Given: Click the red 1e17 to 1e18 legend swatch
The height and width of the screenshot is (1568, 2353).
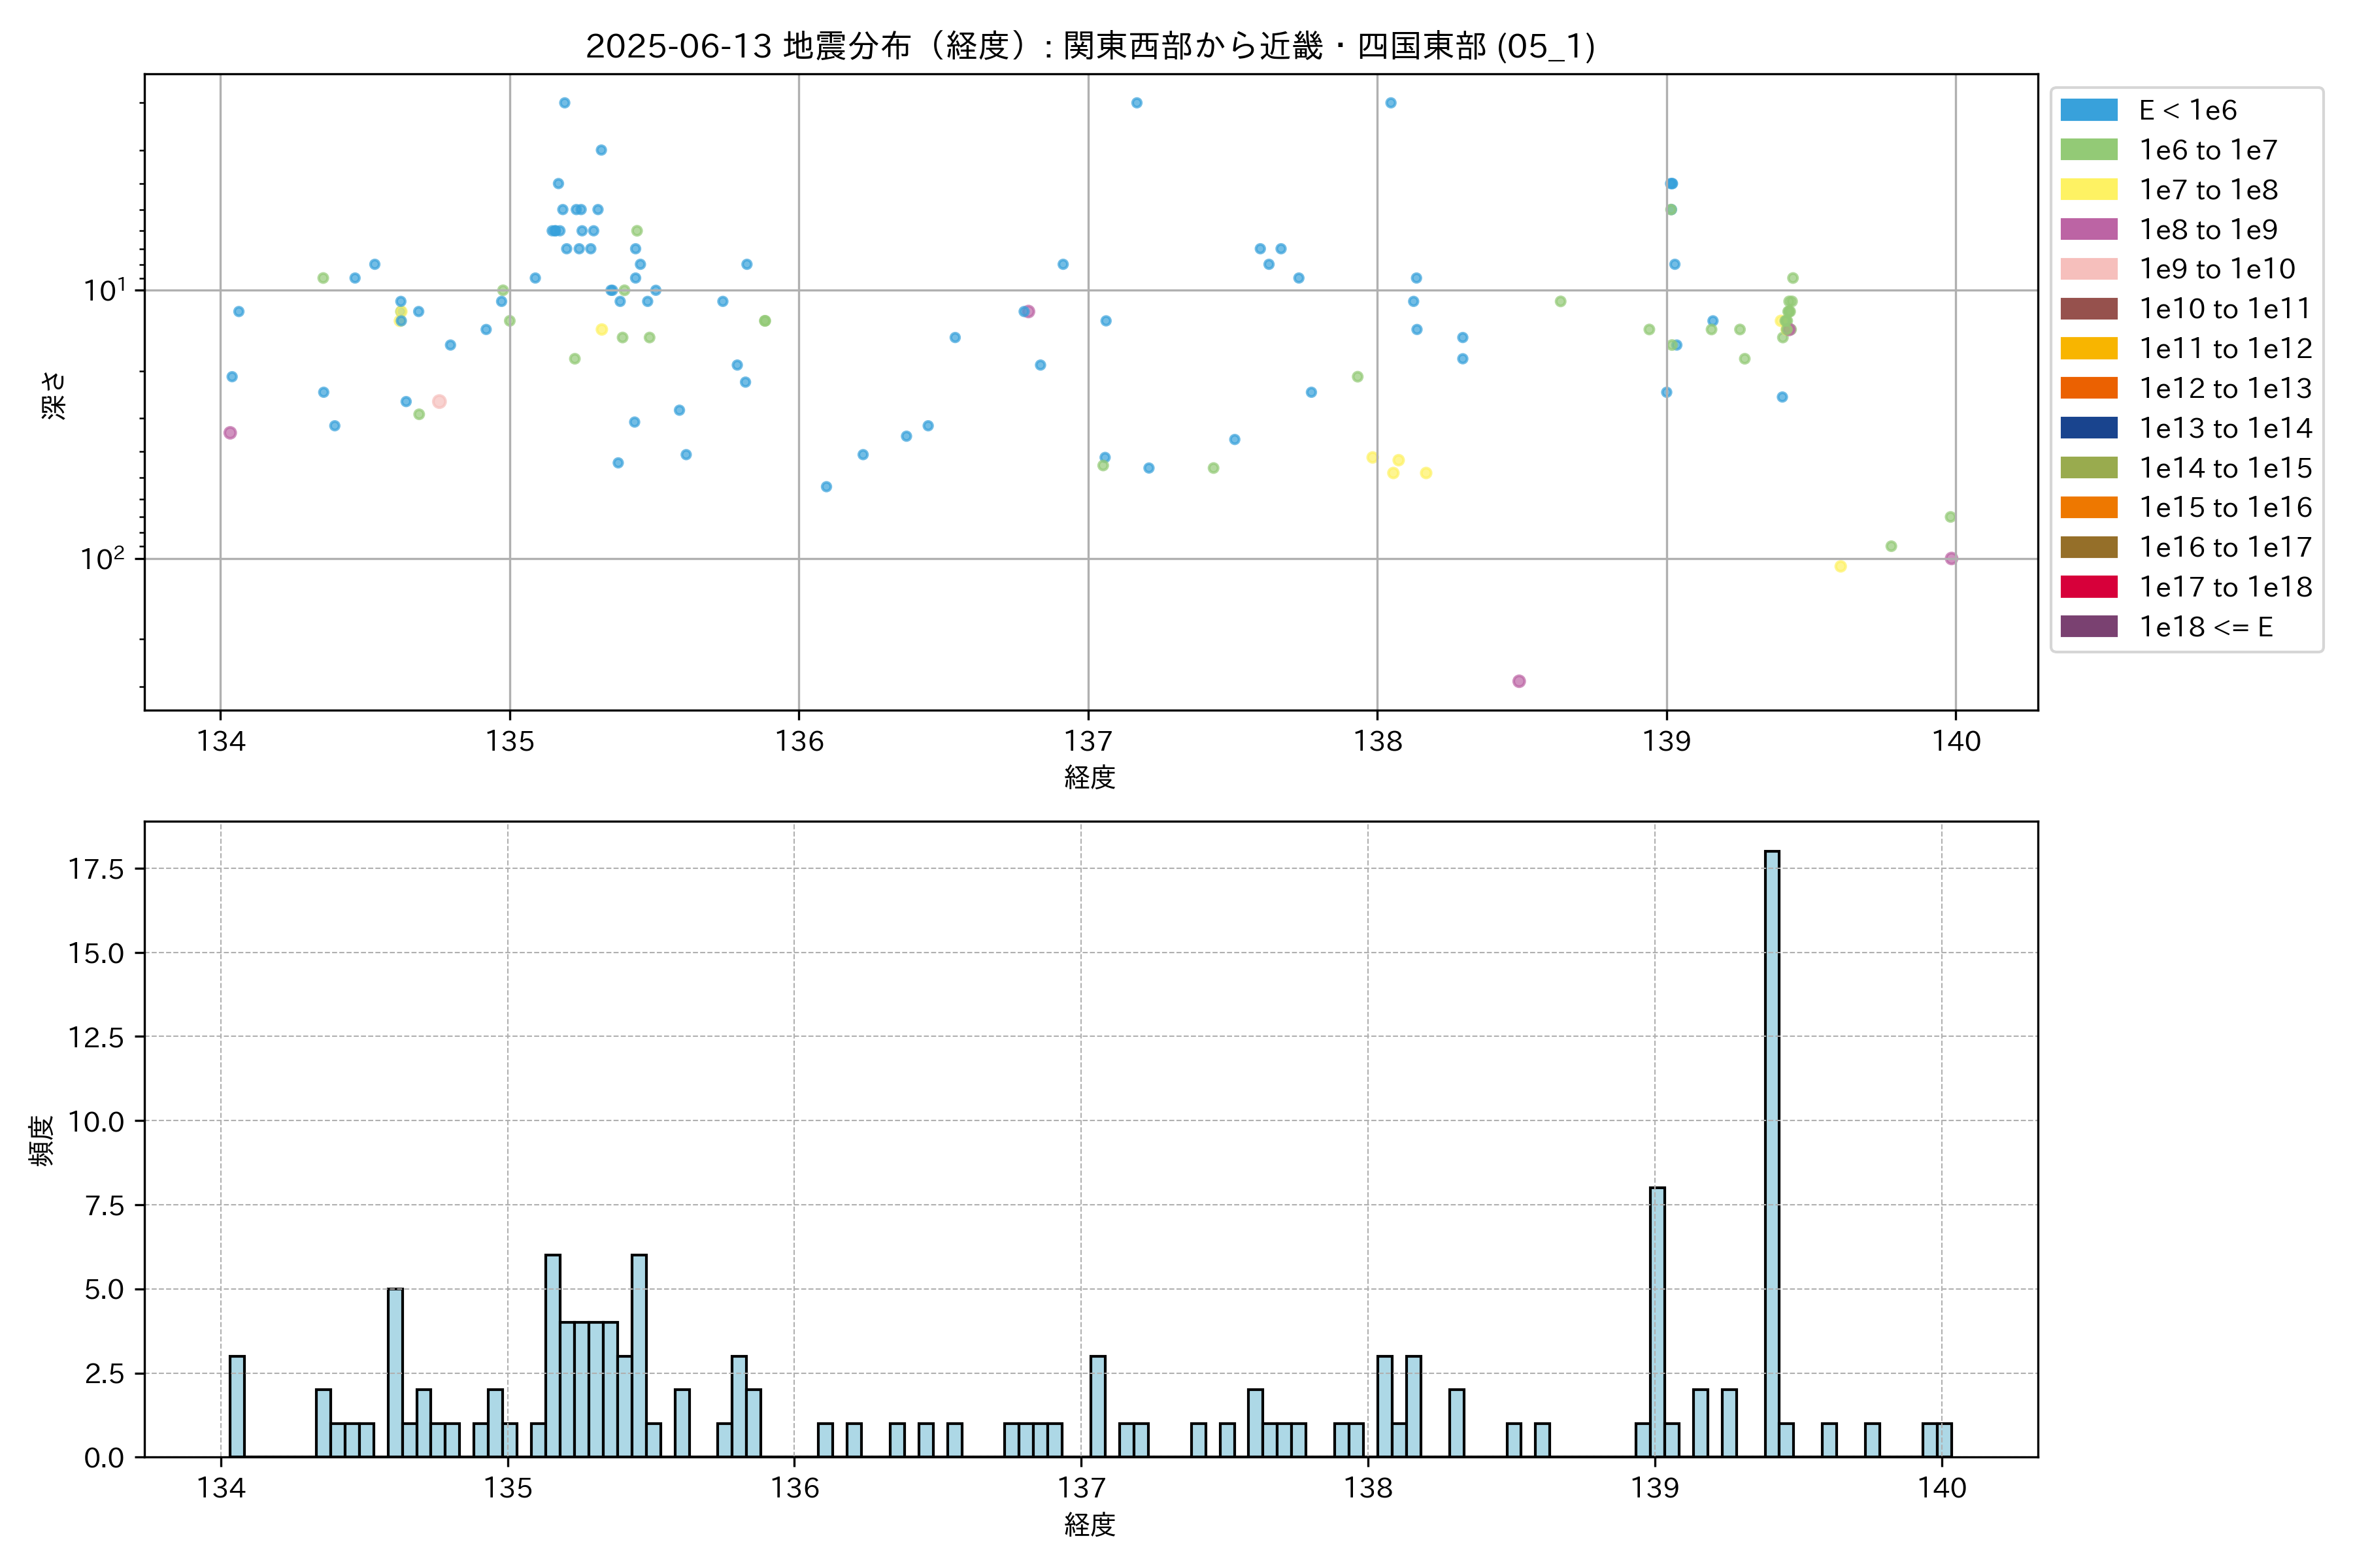Looking at the screenshot, I should 2088,587.
